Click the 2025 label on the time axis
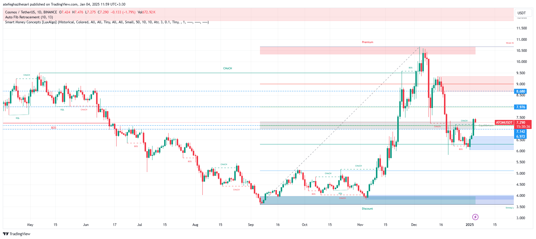 pyautogui.click(x=470, y=225)
